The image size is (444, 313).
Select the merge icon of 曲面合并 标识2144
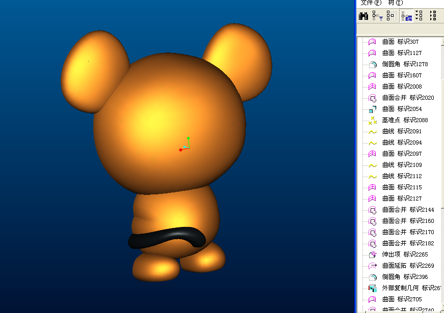pos(373,210)
